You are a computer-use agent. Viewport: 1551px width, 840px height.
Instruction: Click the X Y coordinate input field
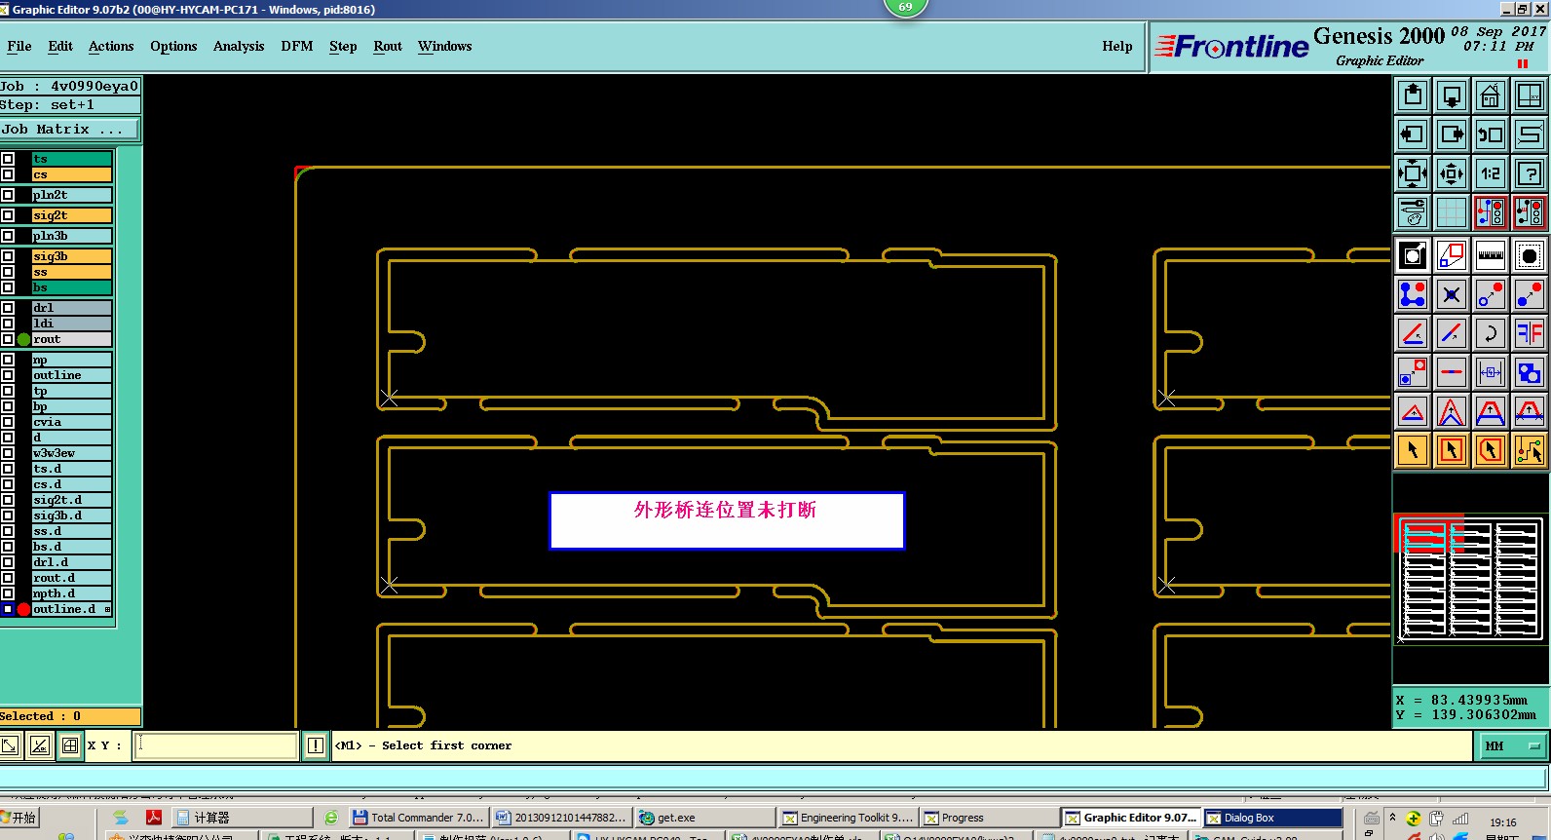coord(216,745)
